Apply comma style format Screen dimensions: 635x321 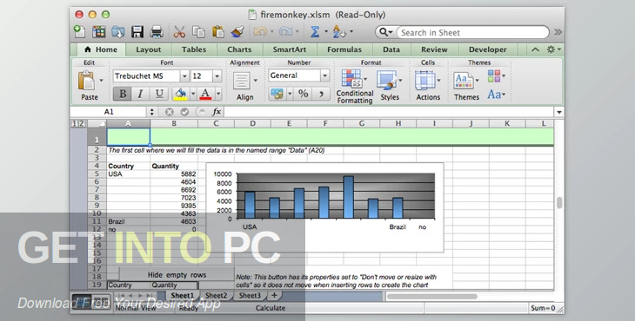[321, 94]
